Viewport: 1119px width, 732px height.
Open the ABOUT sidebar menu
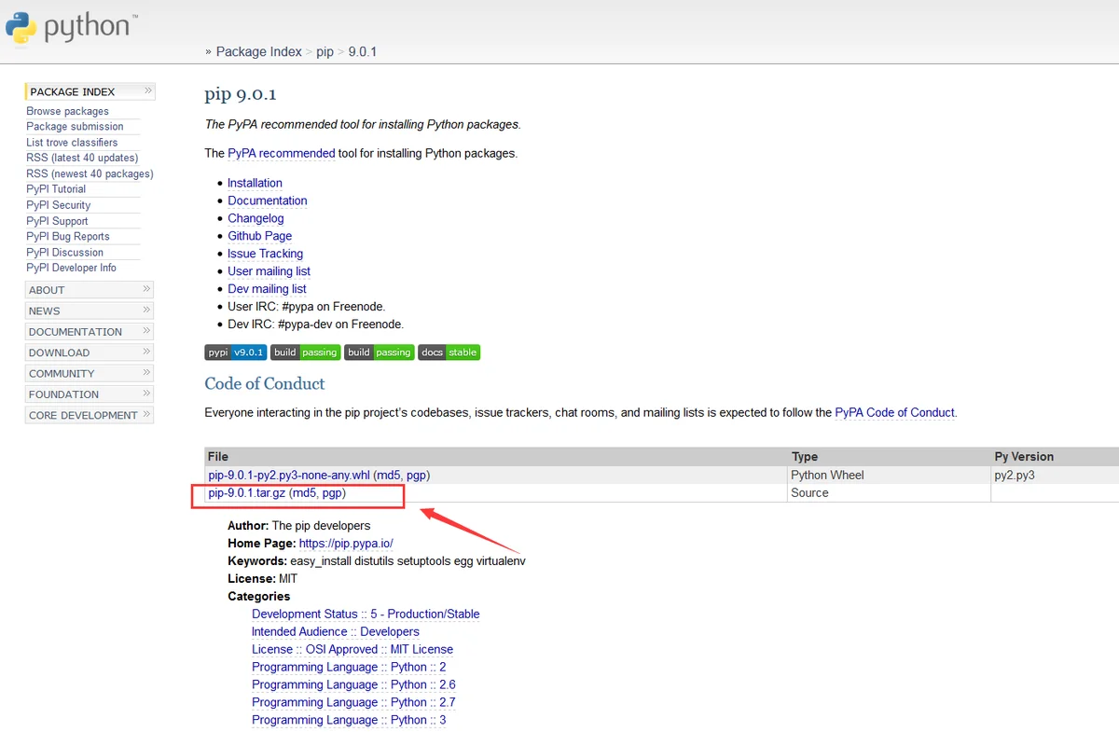(90, 290)
